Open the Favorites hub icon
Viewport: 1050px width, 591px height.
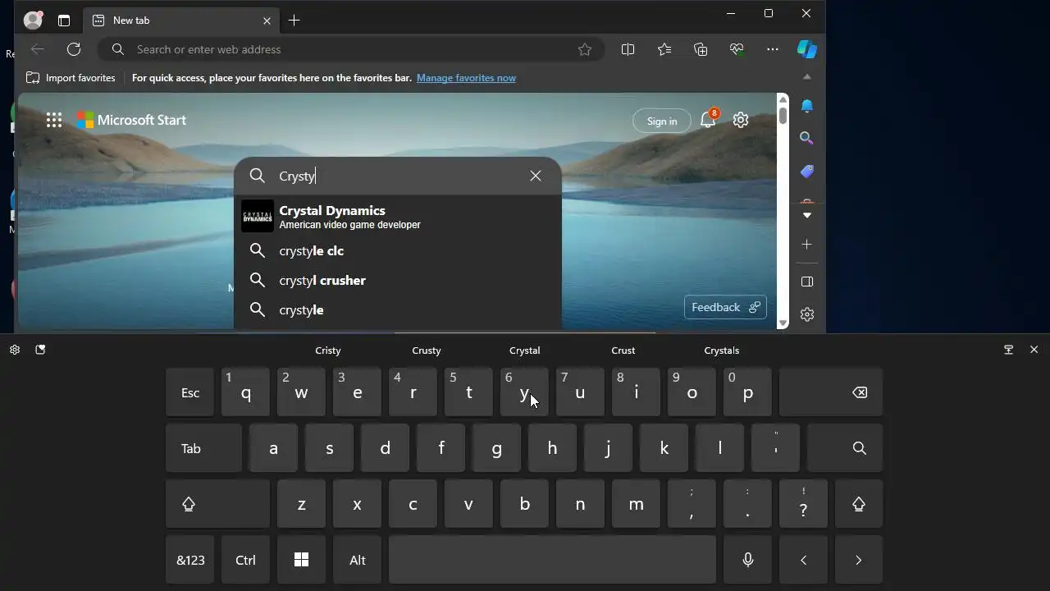664,49
